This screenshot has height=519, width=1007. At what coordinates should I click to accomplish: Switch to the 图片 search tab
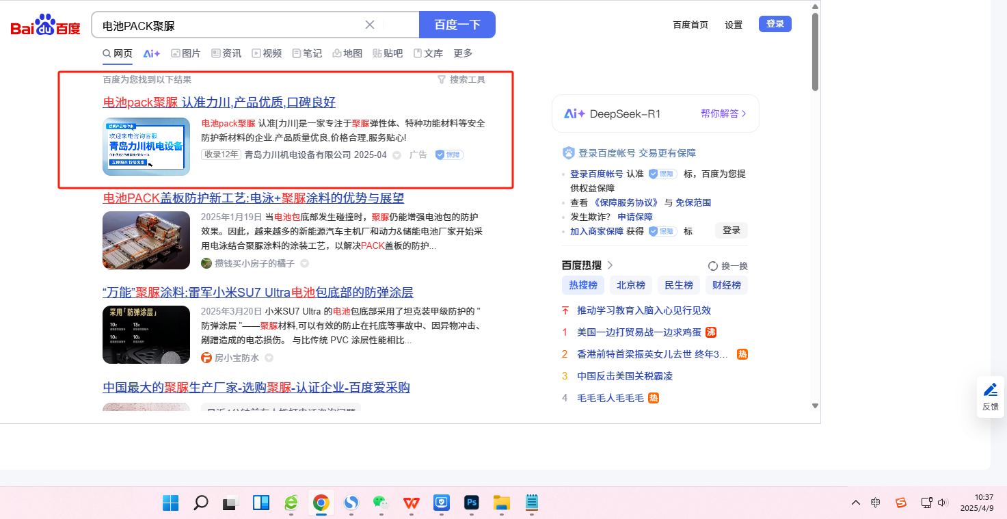pos(186,53)
